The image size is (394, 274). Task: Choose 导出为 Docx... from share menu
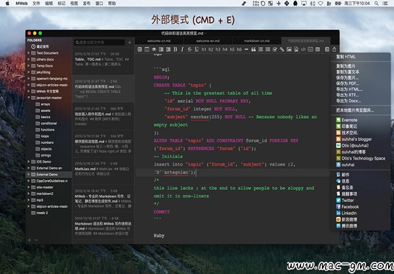click(x=361, y=101)
